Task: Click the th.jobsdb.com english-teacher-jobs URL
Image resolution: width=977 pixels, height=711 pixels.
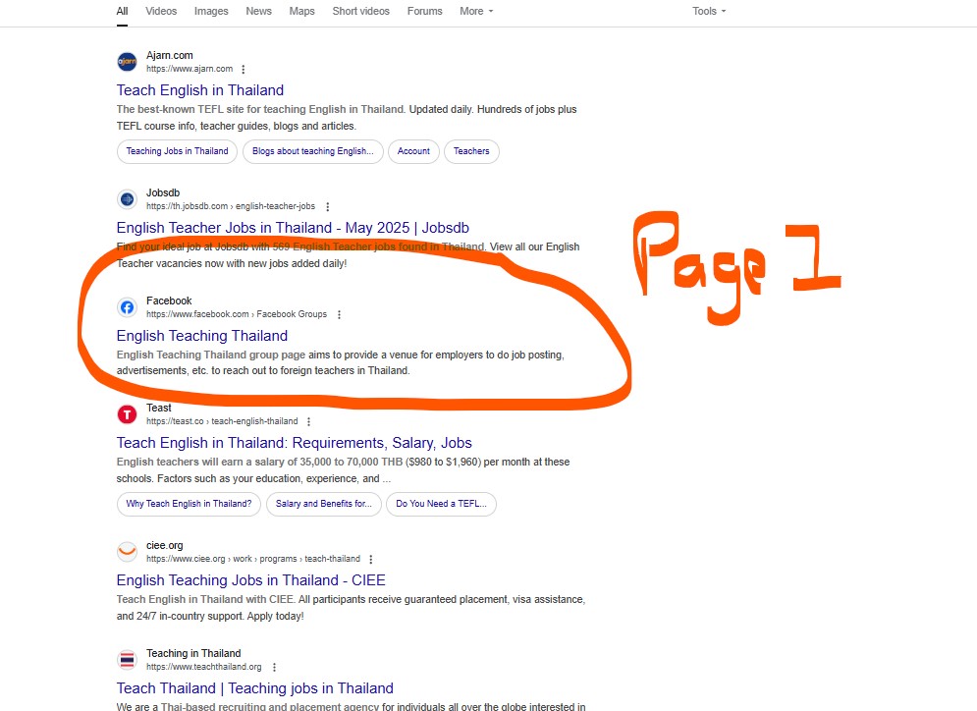Action: click(x=231, y=207)
